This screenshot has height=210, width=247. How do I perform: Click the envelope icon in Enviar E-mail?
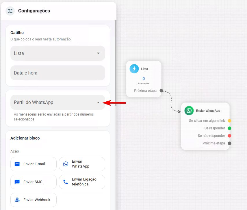17,164
